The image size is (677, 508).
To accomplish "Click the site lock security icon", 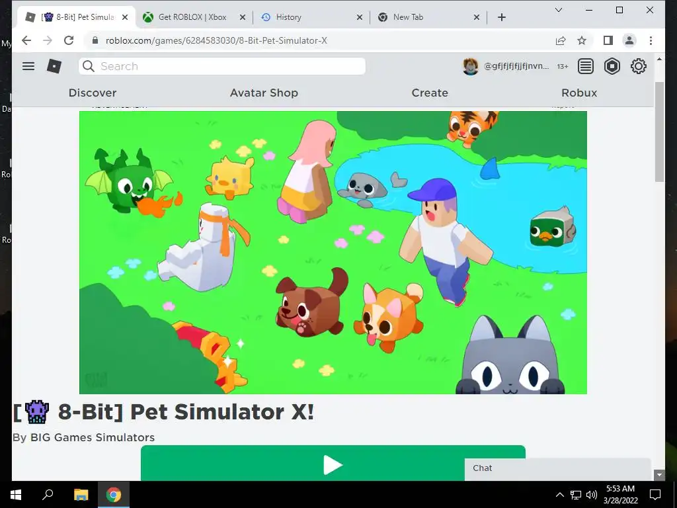I will (x=95, y=40).
